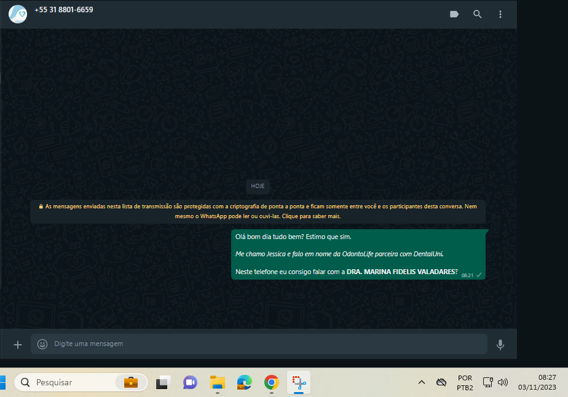Viewport: 568px width, 397px height.
Task: Click the briefcase icon in search box
Action: pos(131,382)
